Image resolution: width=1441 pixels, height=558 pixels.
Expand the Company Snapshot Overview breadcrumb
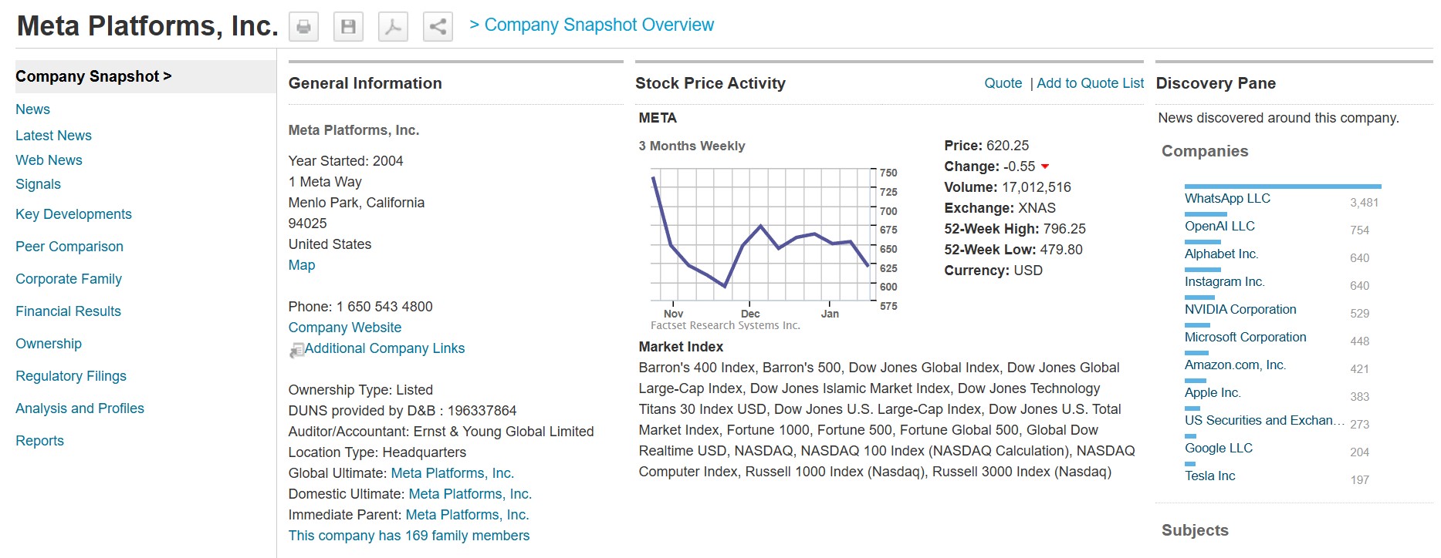(x=592, y=25)
